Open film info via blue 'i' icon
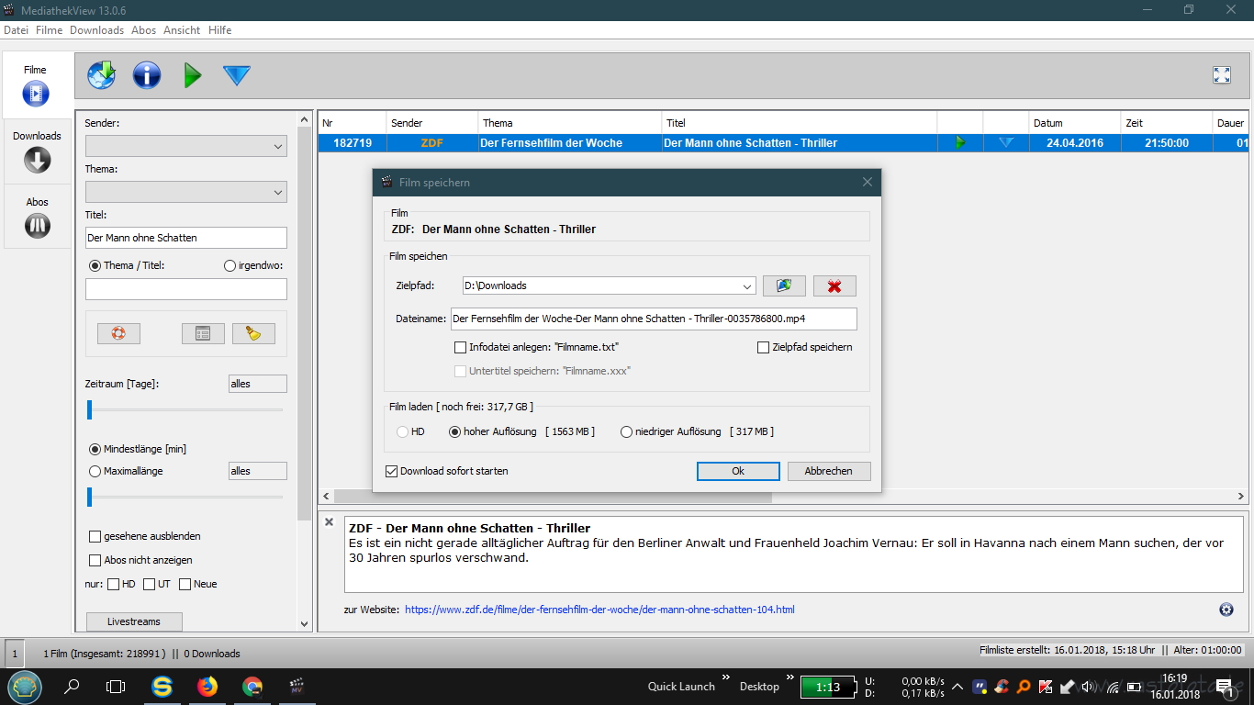This screenshot has height=705, width=1254. (x=147, y=75)
